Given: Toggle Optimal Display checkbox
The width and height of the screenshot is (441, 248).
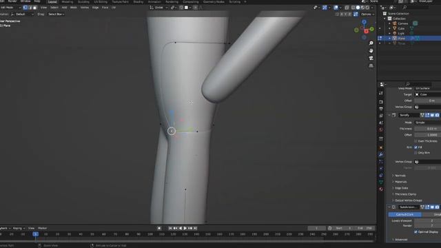Looking at the screenshot, I should 416,232.
